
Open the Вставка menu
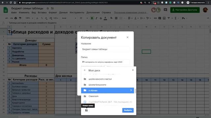(42, 12)
